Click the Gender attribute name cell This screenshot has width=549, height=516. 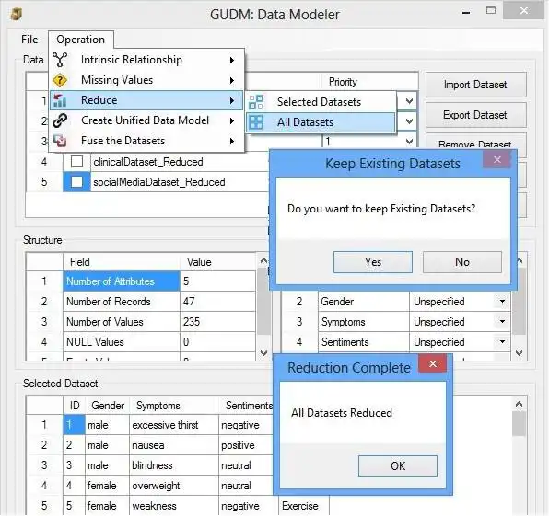(x=364, y=302)
